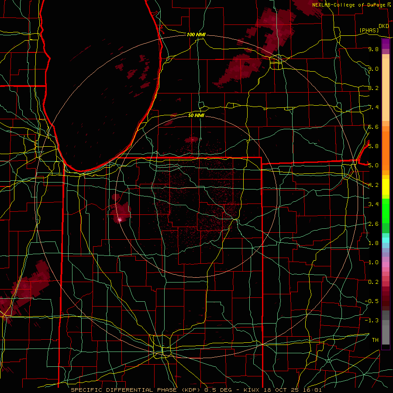
Task: Click the KIWX radar site identifier
Action: point(252,390)
